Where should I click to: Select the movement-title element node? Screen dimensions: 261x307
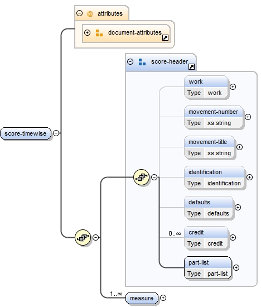(x=210, y=147)
